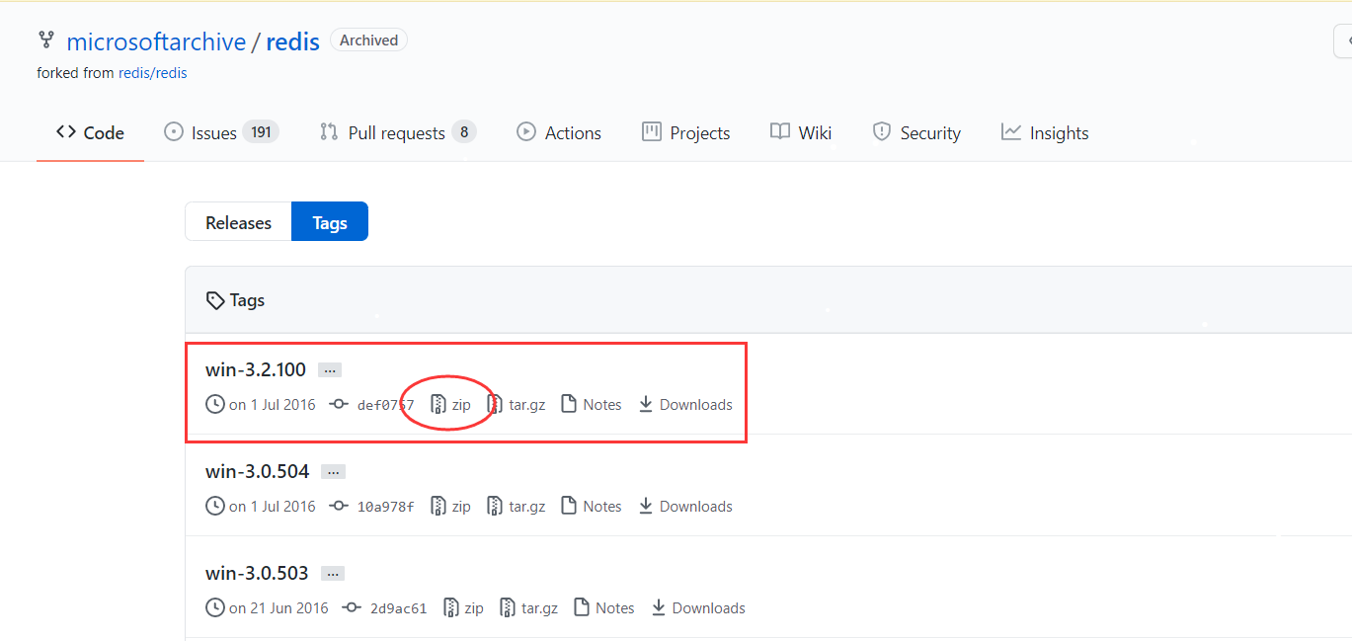Viewport: 1352px width, 641px height.
Task: Open the win-3.0.504 tag
Action: pos(257,471)
